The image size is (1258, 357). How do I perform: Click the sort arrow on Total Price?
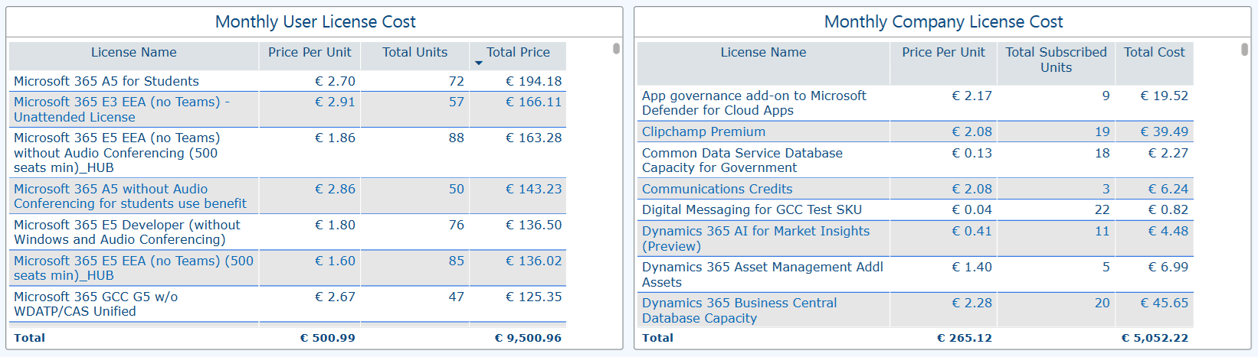[x=479, y=63]
